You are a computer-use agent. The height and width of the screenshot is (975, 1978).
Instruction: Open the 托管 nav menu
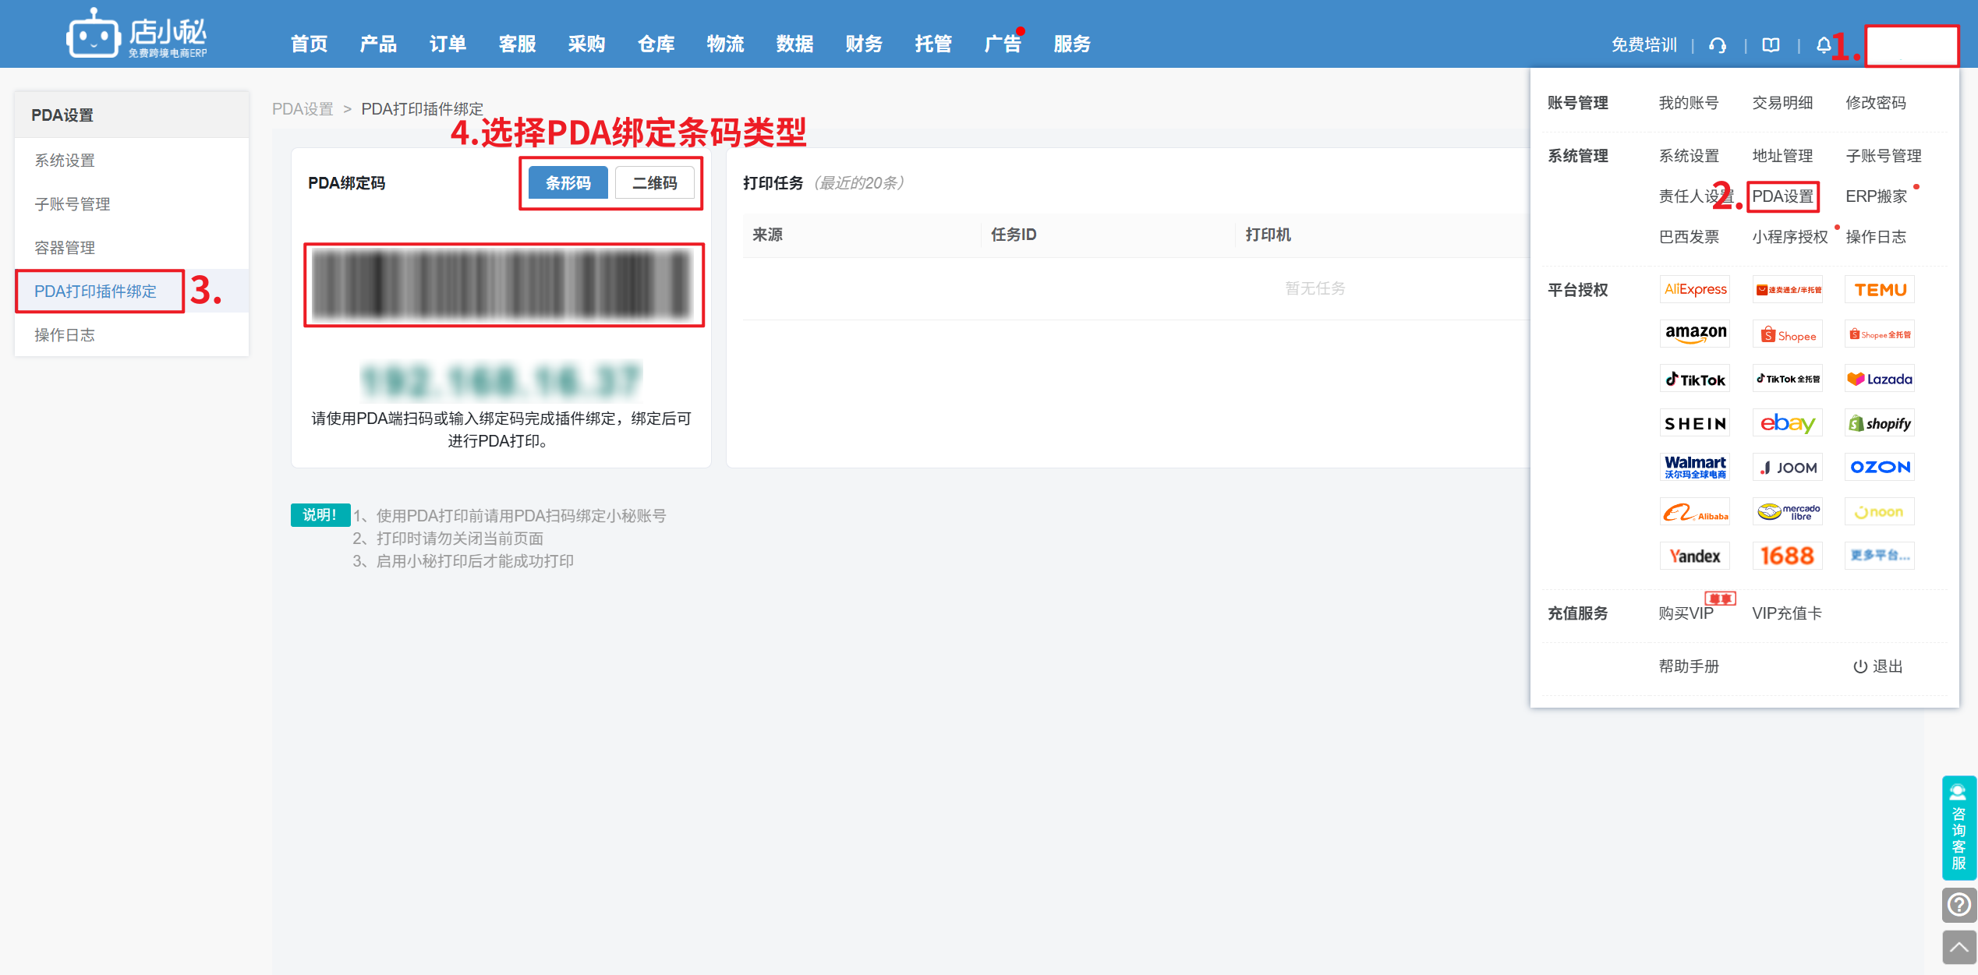pyautogui.click(x=933, y=44)
